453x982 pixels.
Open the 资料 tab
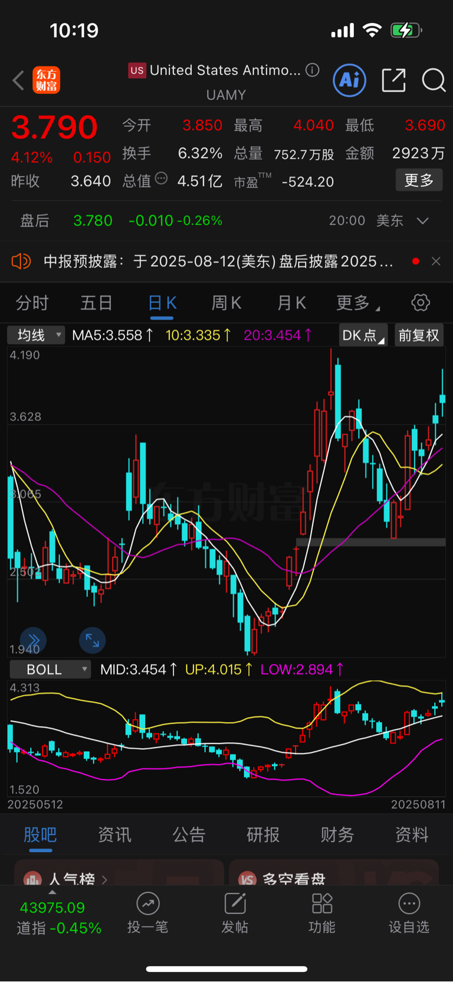coord(412,834)
